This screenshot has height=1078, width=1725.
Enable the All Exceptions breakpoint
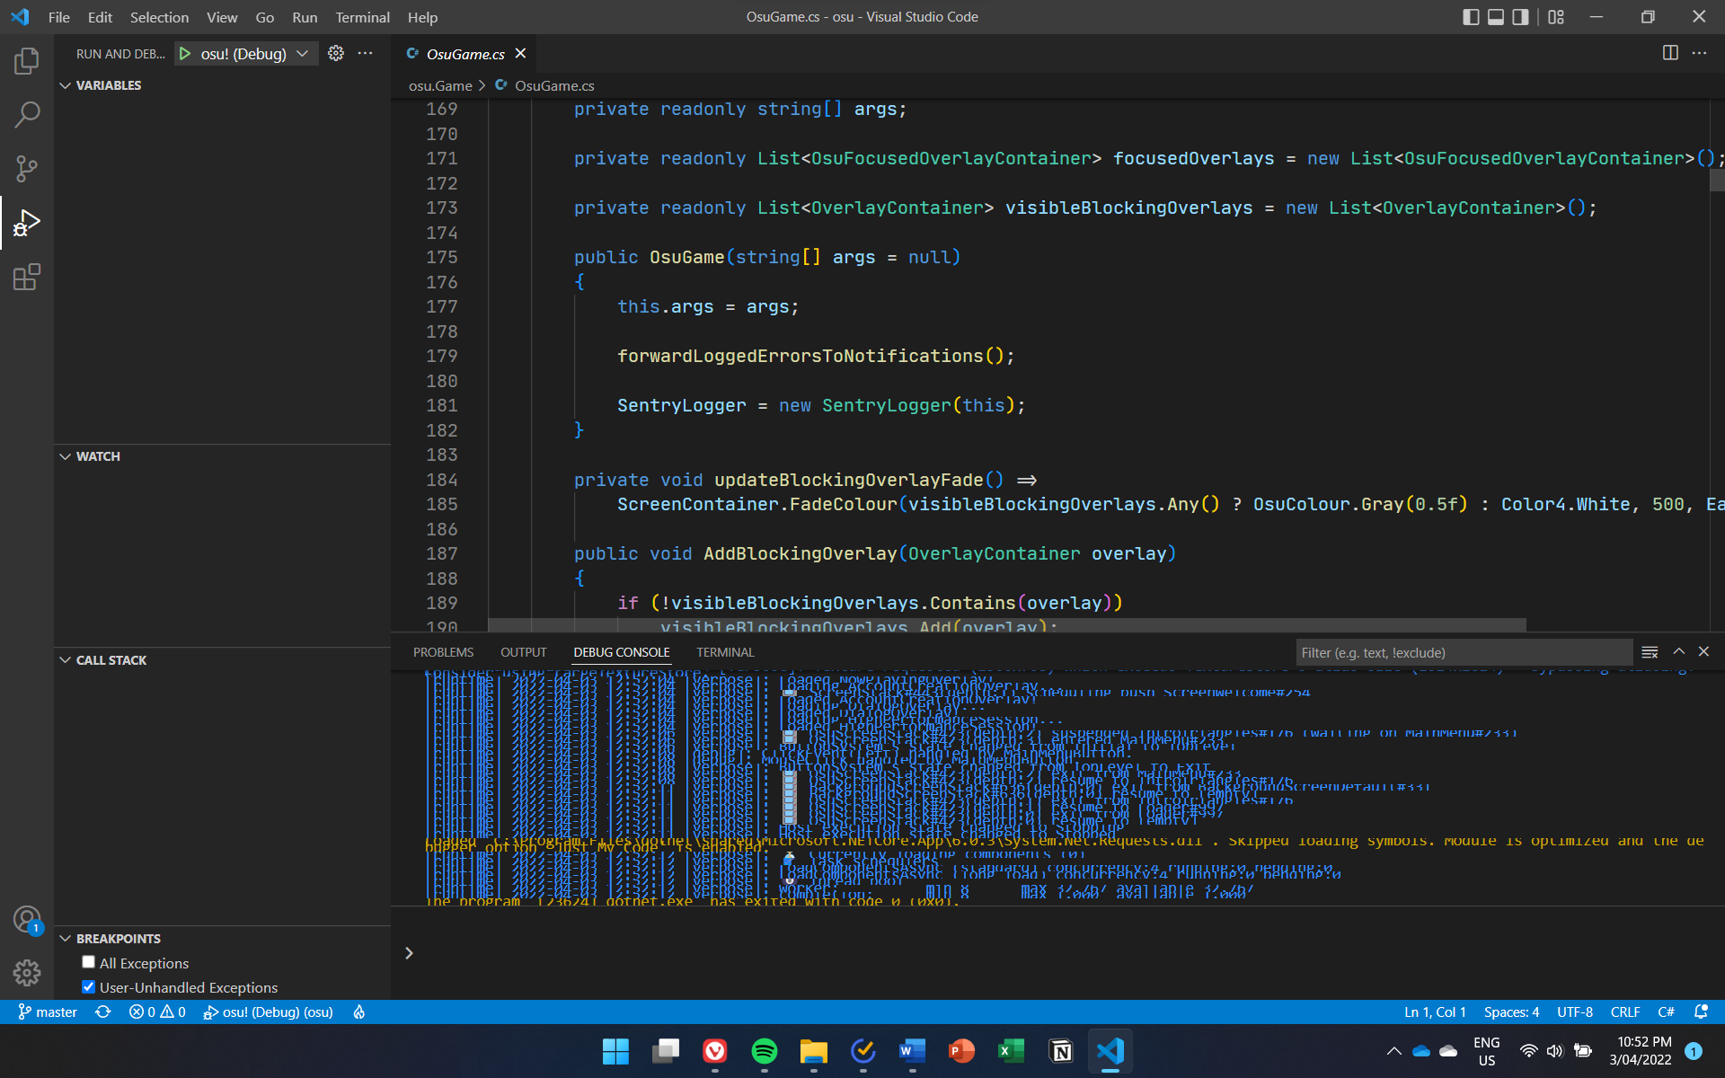88,961
